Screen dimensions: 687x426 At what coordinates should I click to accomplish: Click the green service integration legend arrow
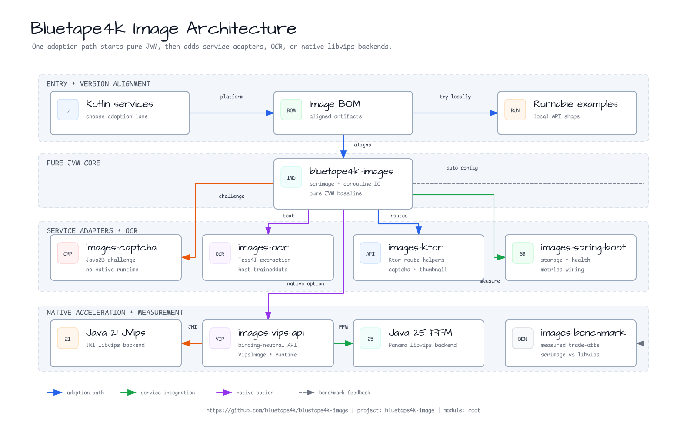[x=128, y=393]
